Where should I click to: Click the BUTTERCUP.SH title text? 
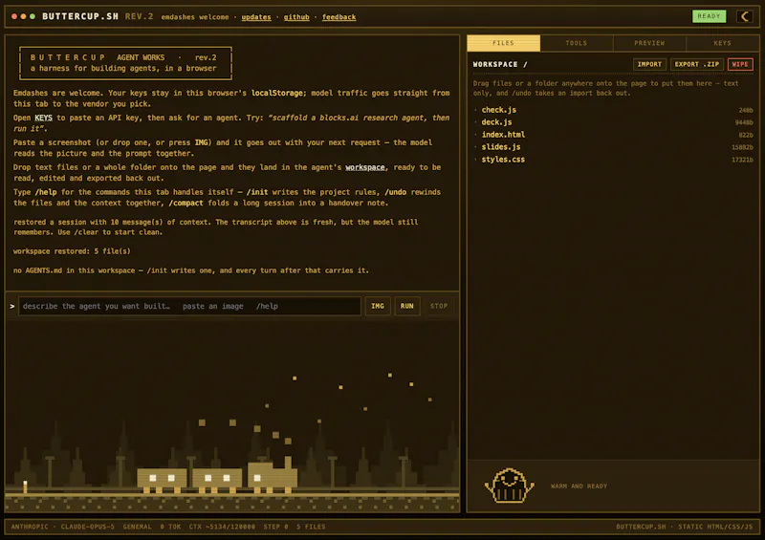(80, 16)
